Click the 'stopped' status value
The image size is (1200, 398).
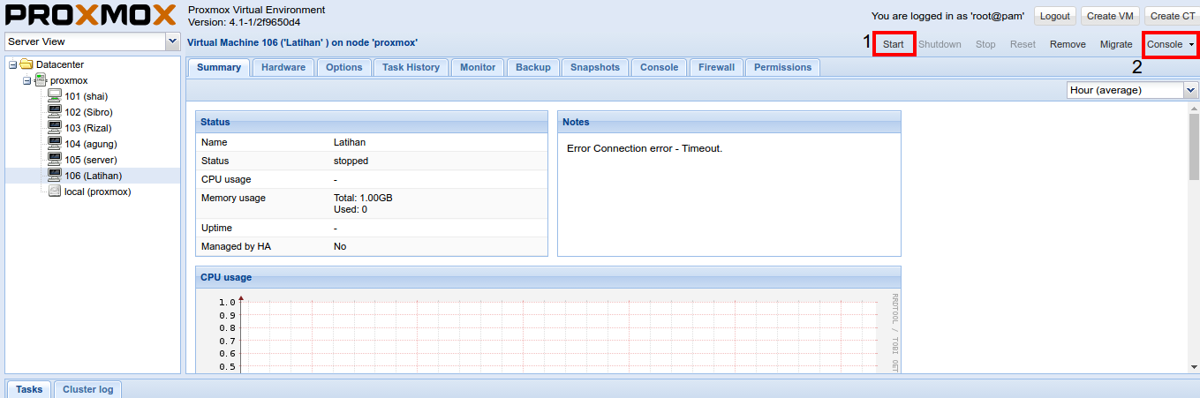pos(351,161)
